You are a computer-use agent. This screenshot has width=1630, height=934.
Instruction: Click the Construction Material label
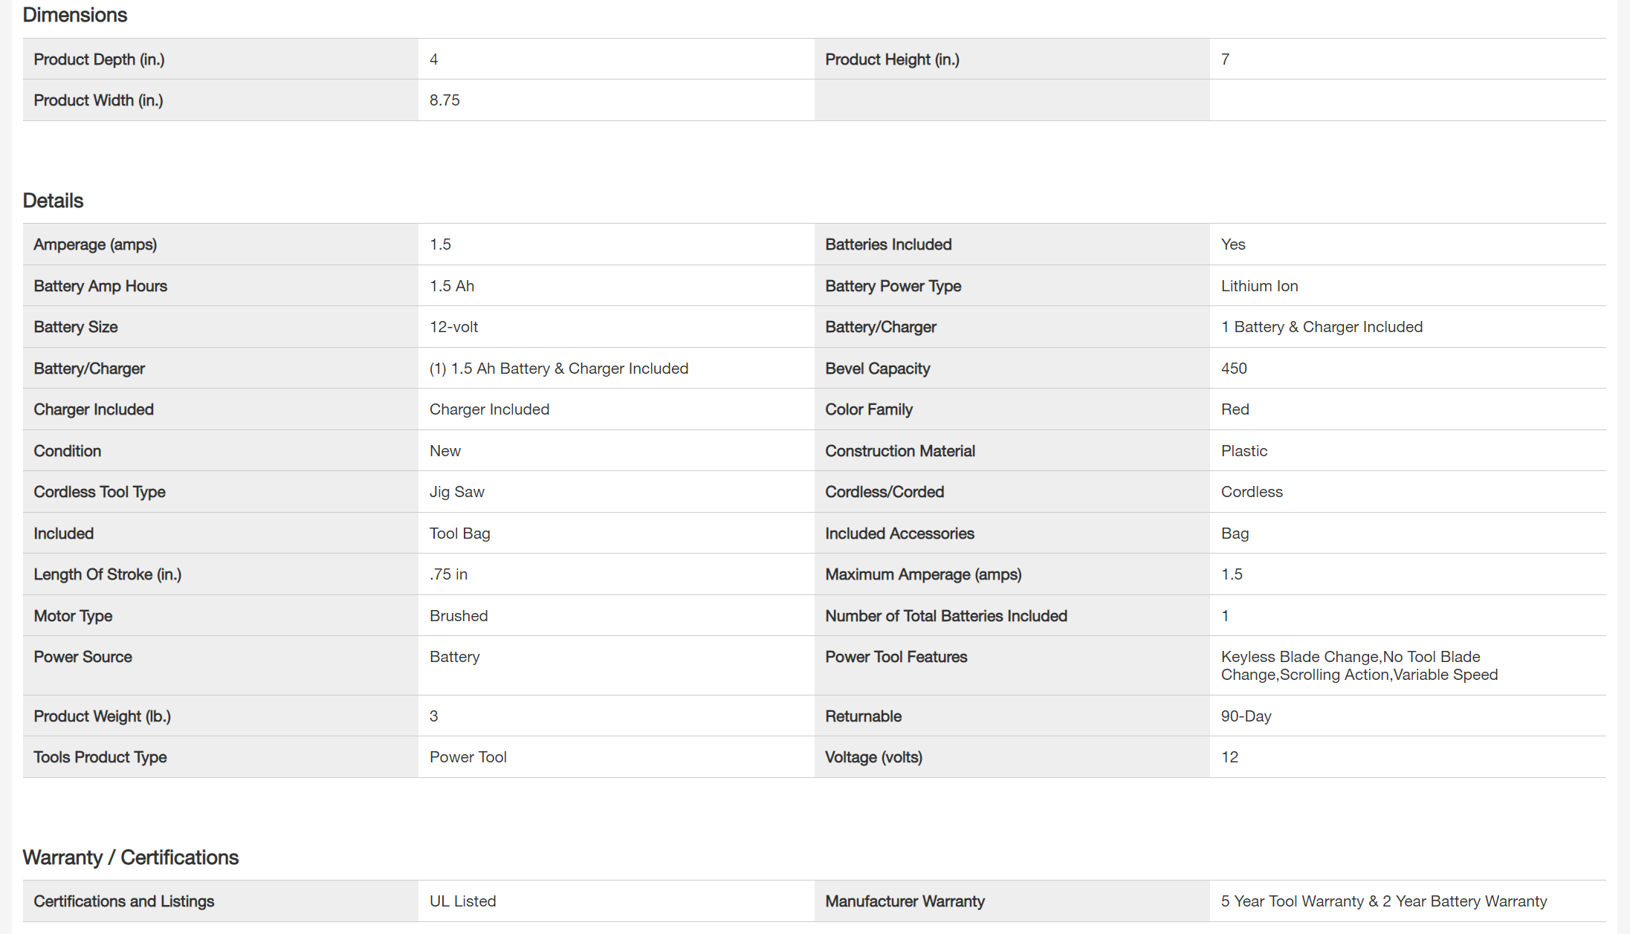[x=899, y=451]
